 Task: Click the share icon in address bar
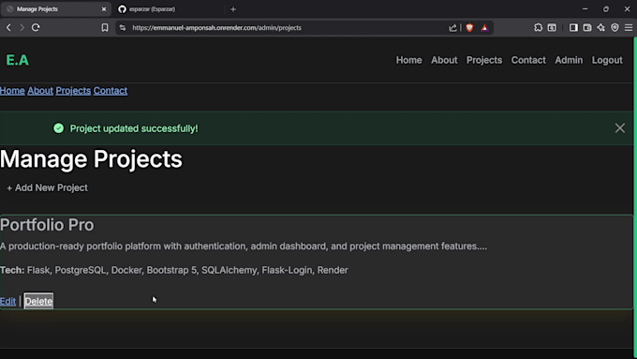click(452, 27)
